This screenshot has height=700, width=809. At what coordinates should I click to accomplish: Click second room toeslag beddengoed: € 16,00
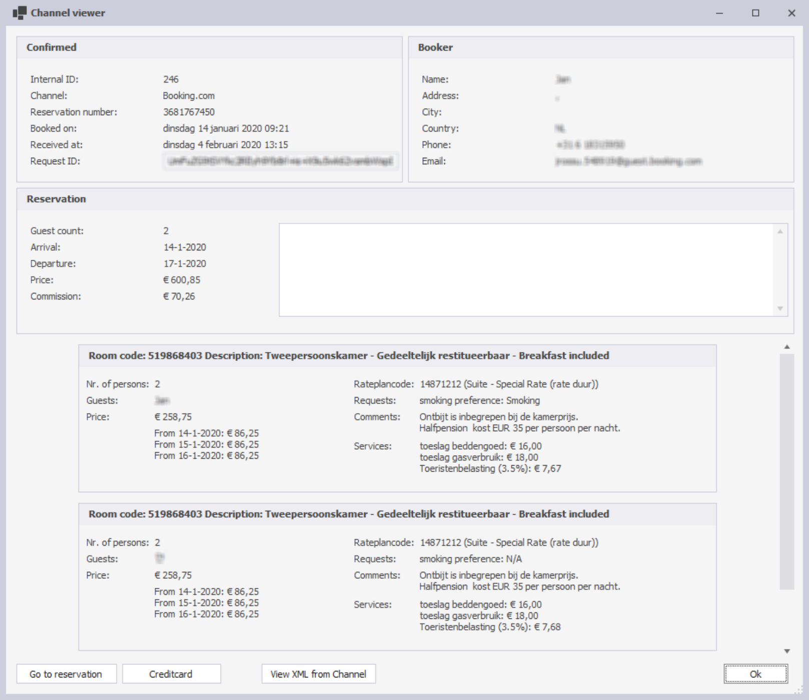click(480, 604)
